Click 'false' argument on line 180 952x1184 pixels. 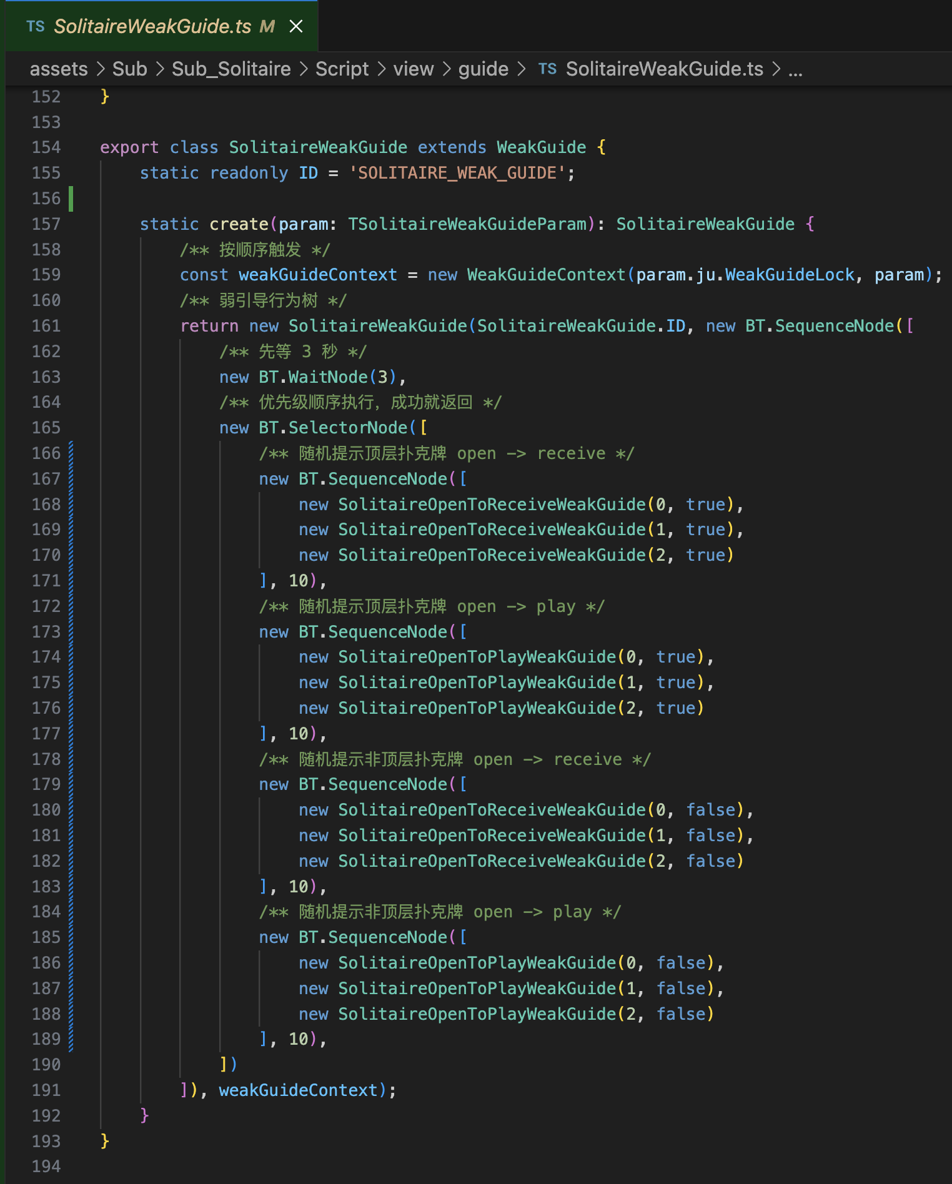pos(711,810)
